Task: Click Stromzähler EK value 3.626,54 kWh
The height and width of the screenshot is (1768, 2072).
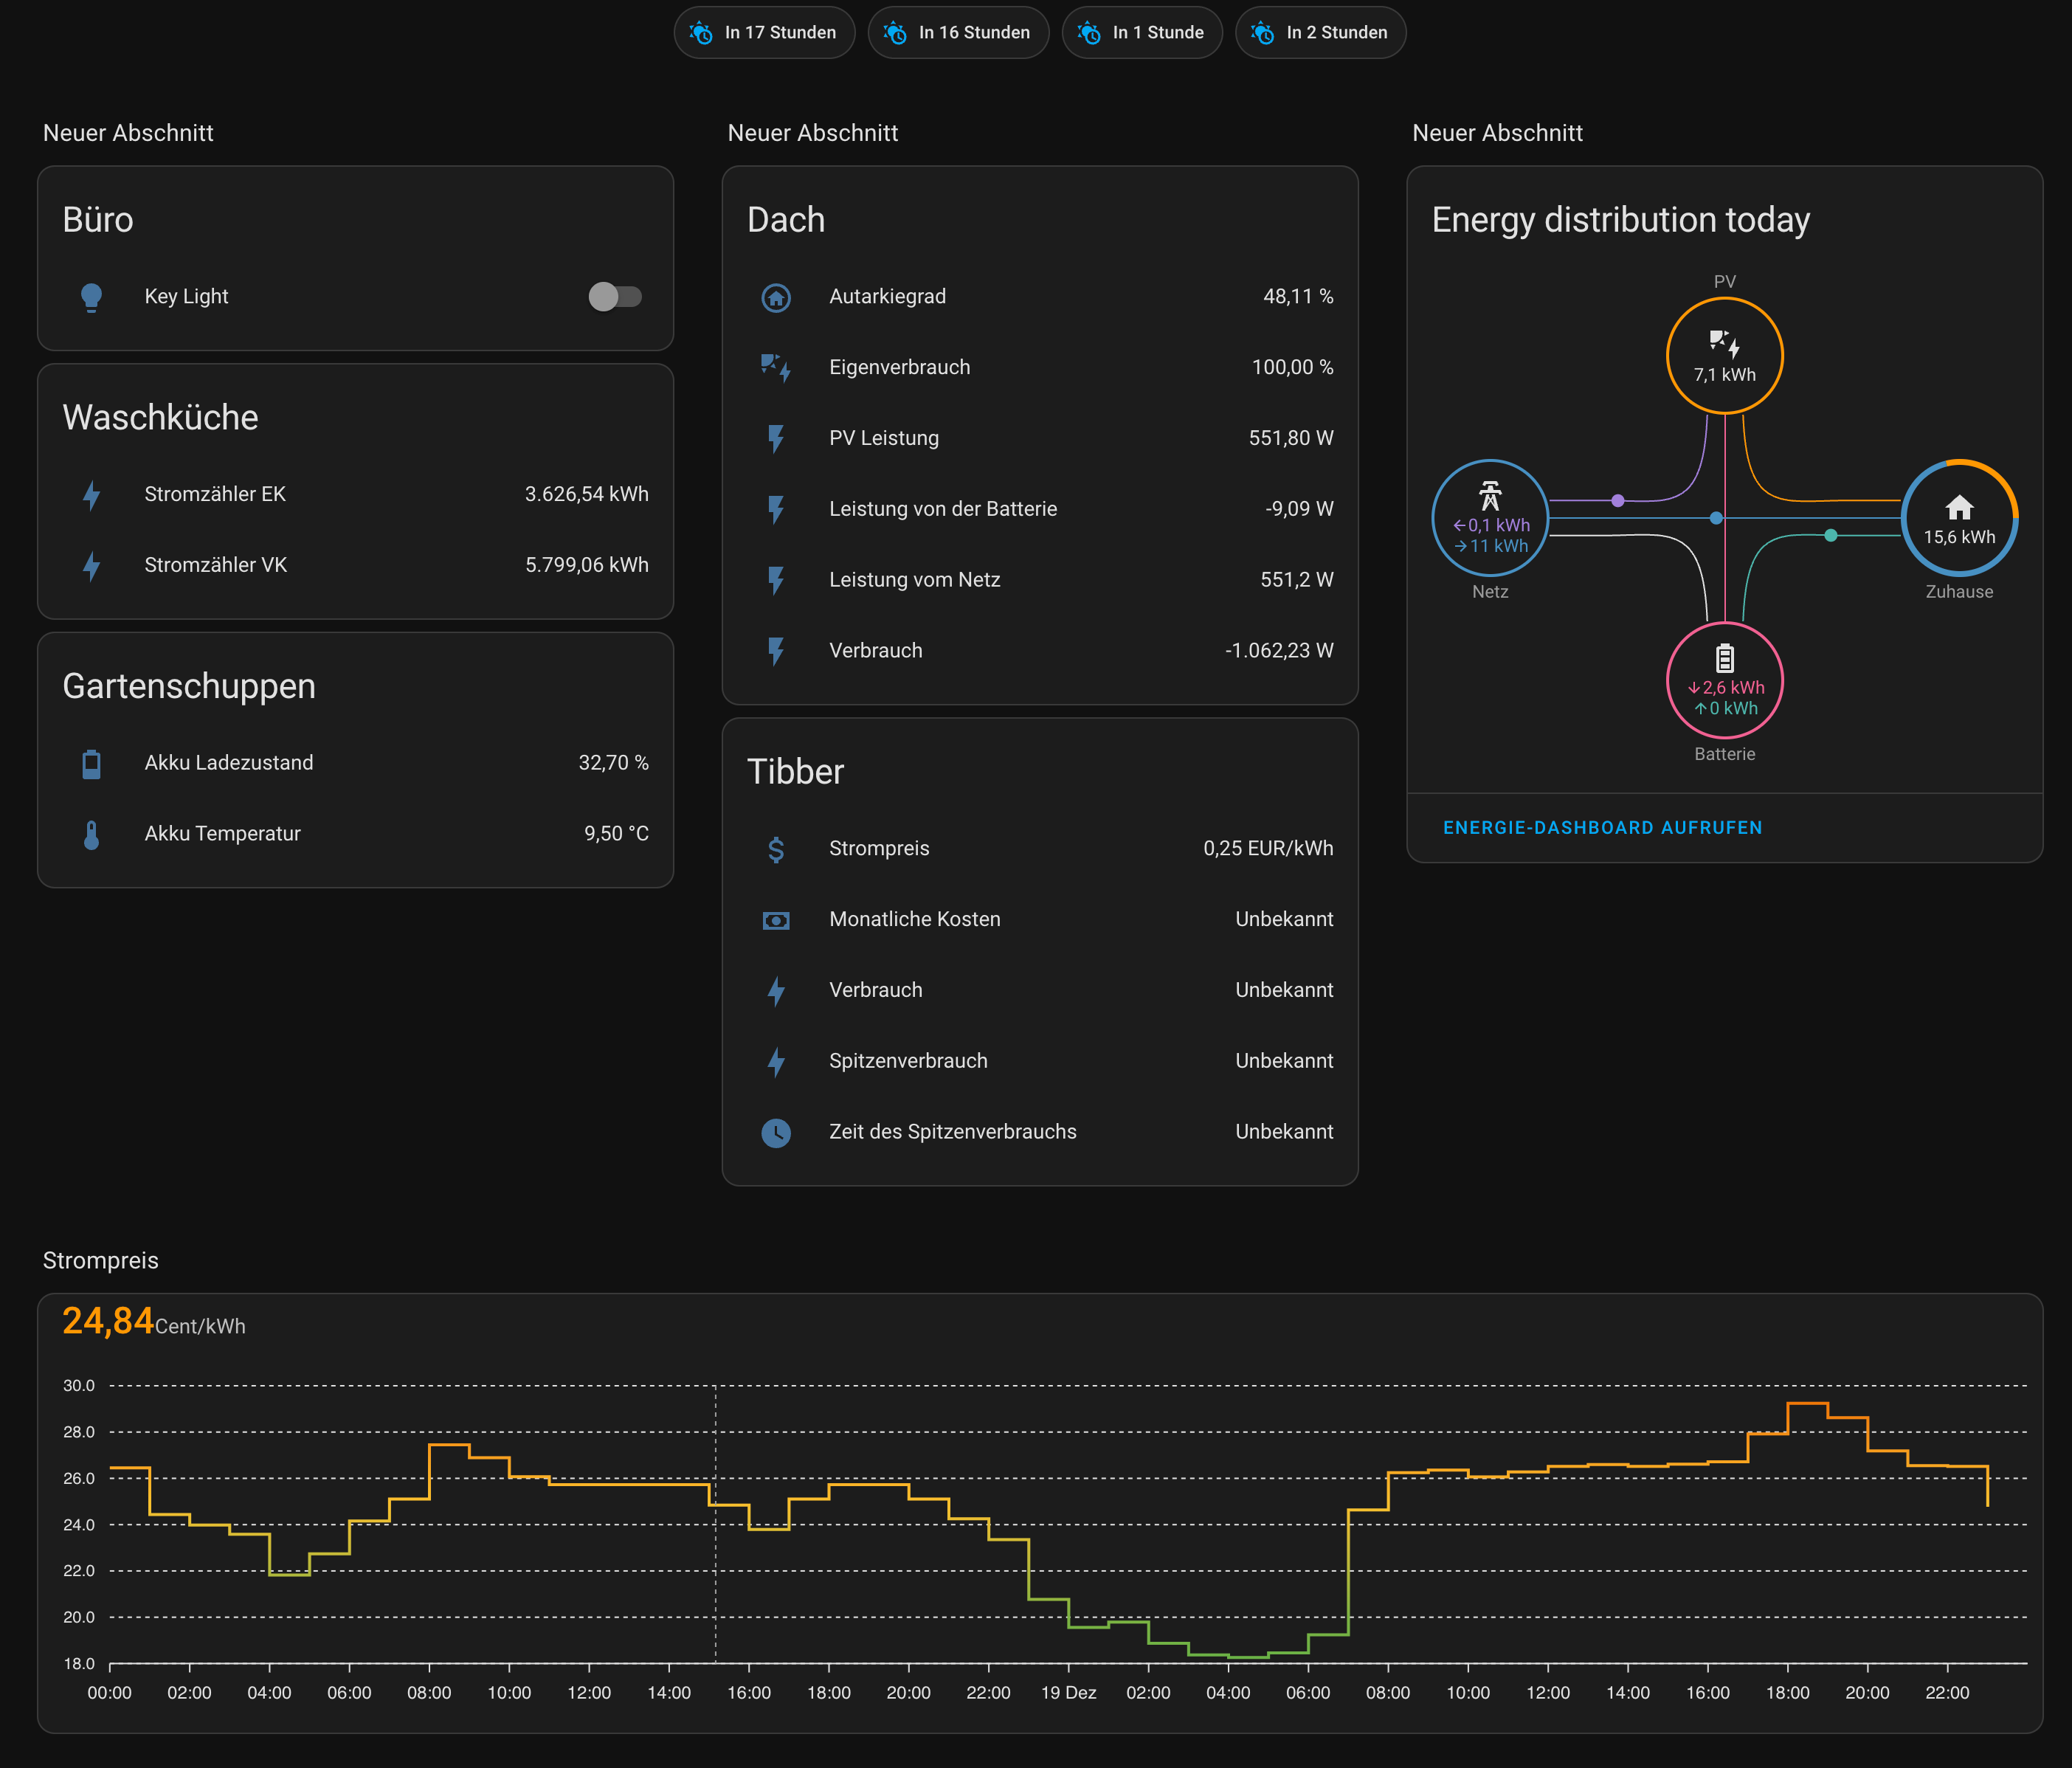Action: click(587, 494)
